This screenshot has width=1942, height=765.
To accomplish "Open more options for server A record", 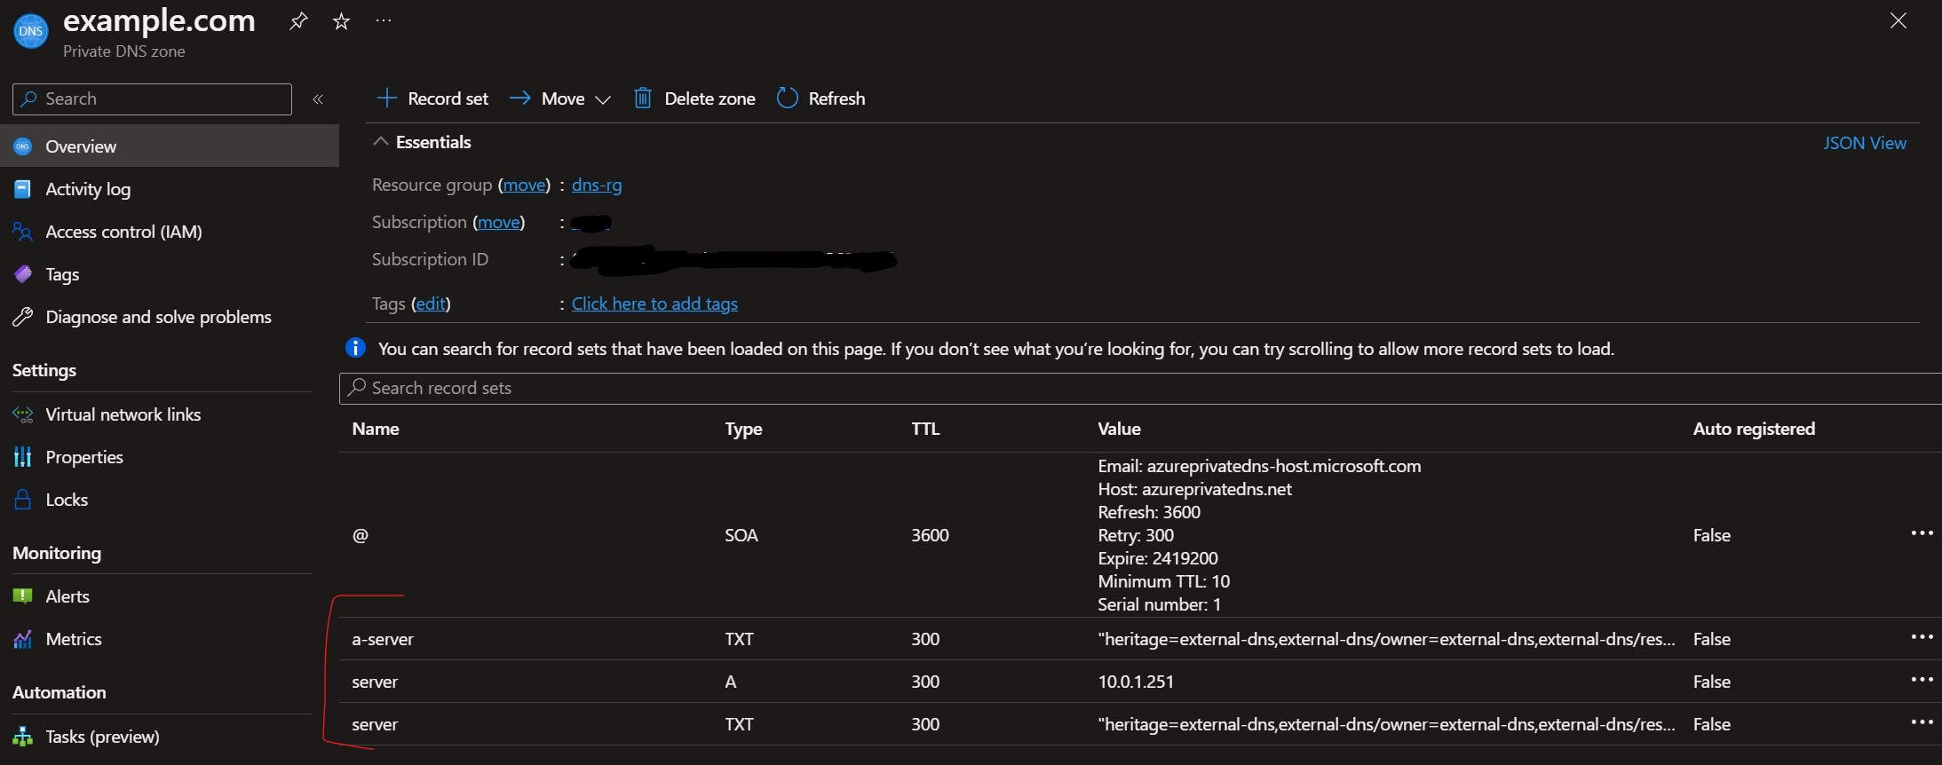I will pos(1922,680).
